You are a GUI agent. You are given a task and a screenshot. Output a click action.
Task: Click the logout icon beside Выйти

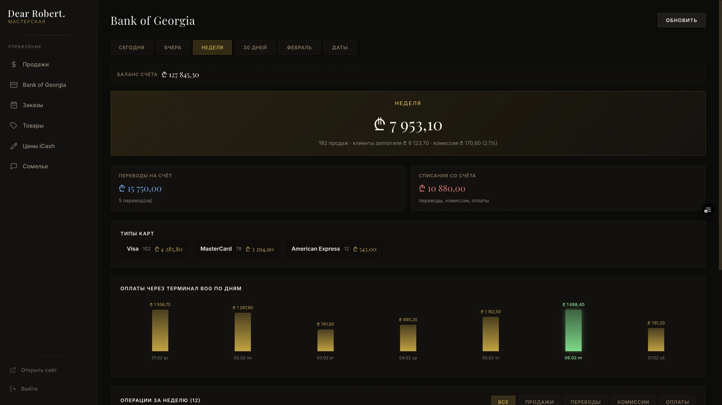12,389
